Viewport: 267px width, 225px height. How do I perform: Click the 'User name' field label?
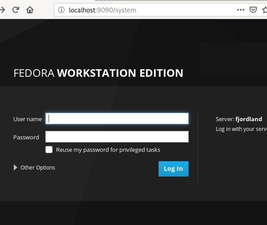coord(28,119)
